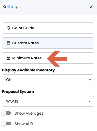Click the table icon beside Custom Rates
The height and width of the screenshot is (131, 97).
click(9, 43)
